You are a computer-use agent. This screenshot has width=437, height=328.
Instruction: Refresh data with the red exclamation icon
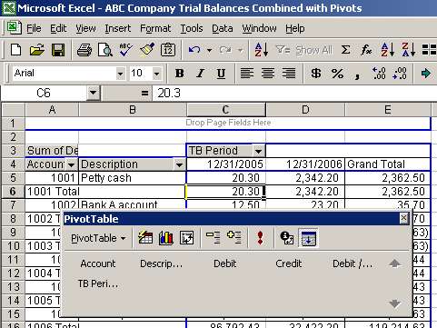click(x=260, y=238)
